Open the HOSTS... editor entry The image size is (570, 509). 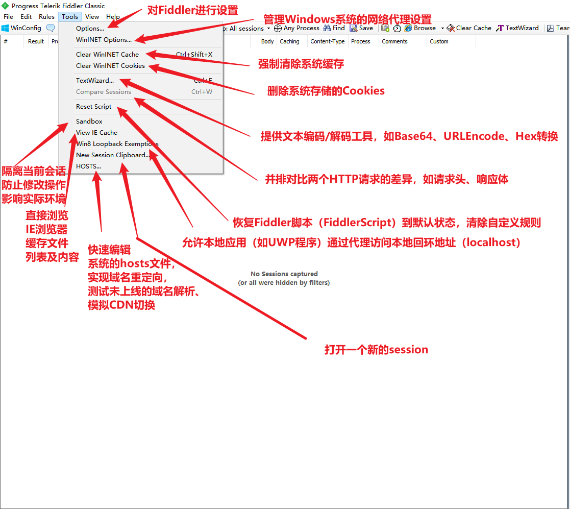[x=140, y=166]
